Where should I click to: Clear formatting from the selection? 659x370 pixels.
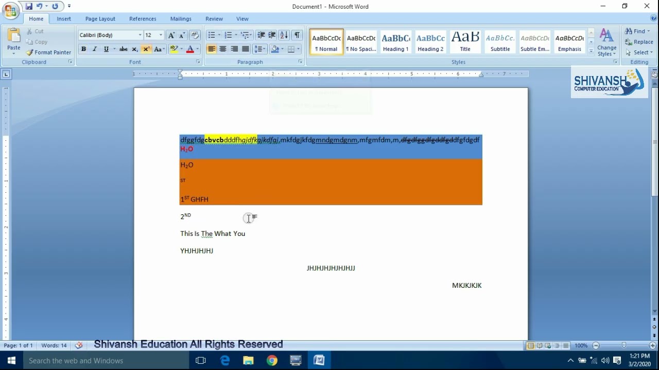click(x=195, y=35)
